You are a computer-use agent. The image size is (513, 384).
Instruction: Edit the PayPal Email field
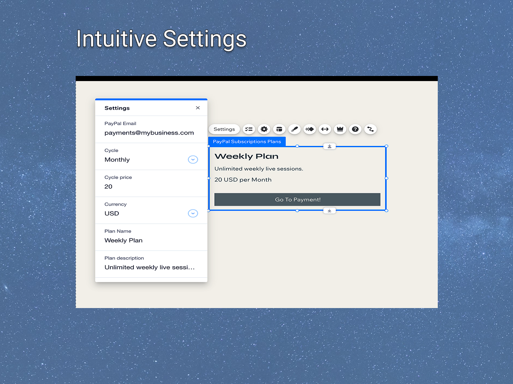point(151,129)
